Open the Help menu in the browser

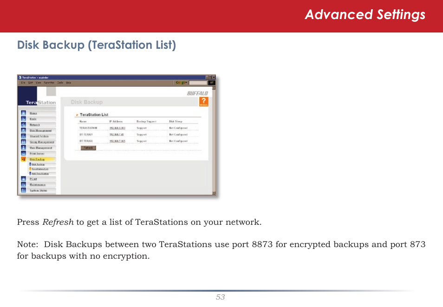tap(68, 83)
